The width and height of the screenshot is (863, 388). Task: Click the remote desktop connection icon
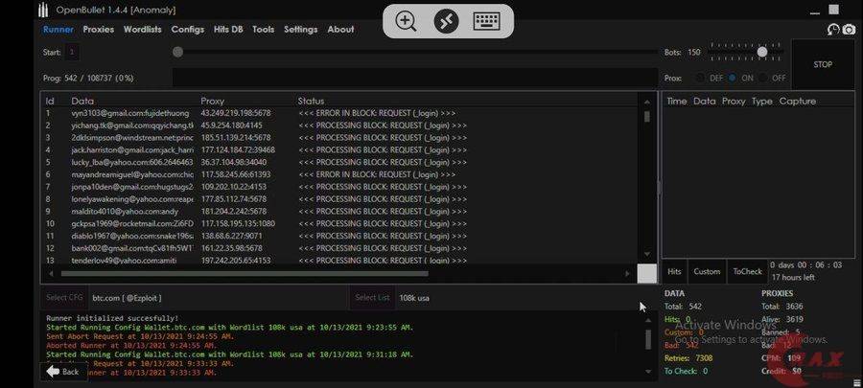[x=446, y=21]
